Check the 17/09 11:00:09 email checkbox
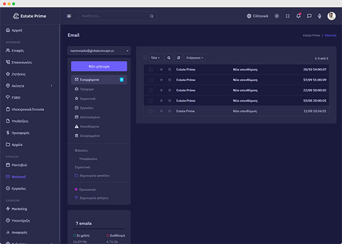The width and height of the screenshot is (342, 244). pyautogui.click(x=150, y=80)
